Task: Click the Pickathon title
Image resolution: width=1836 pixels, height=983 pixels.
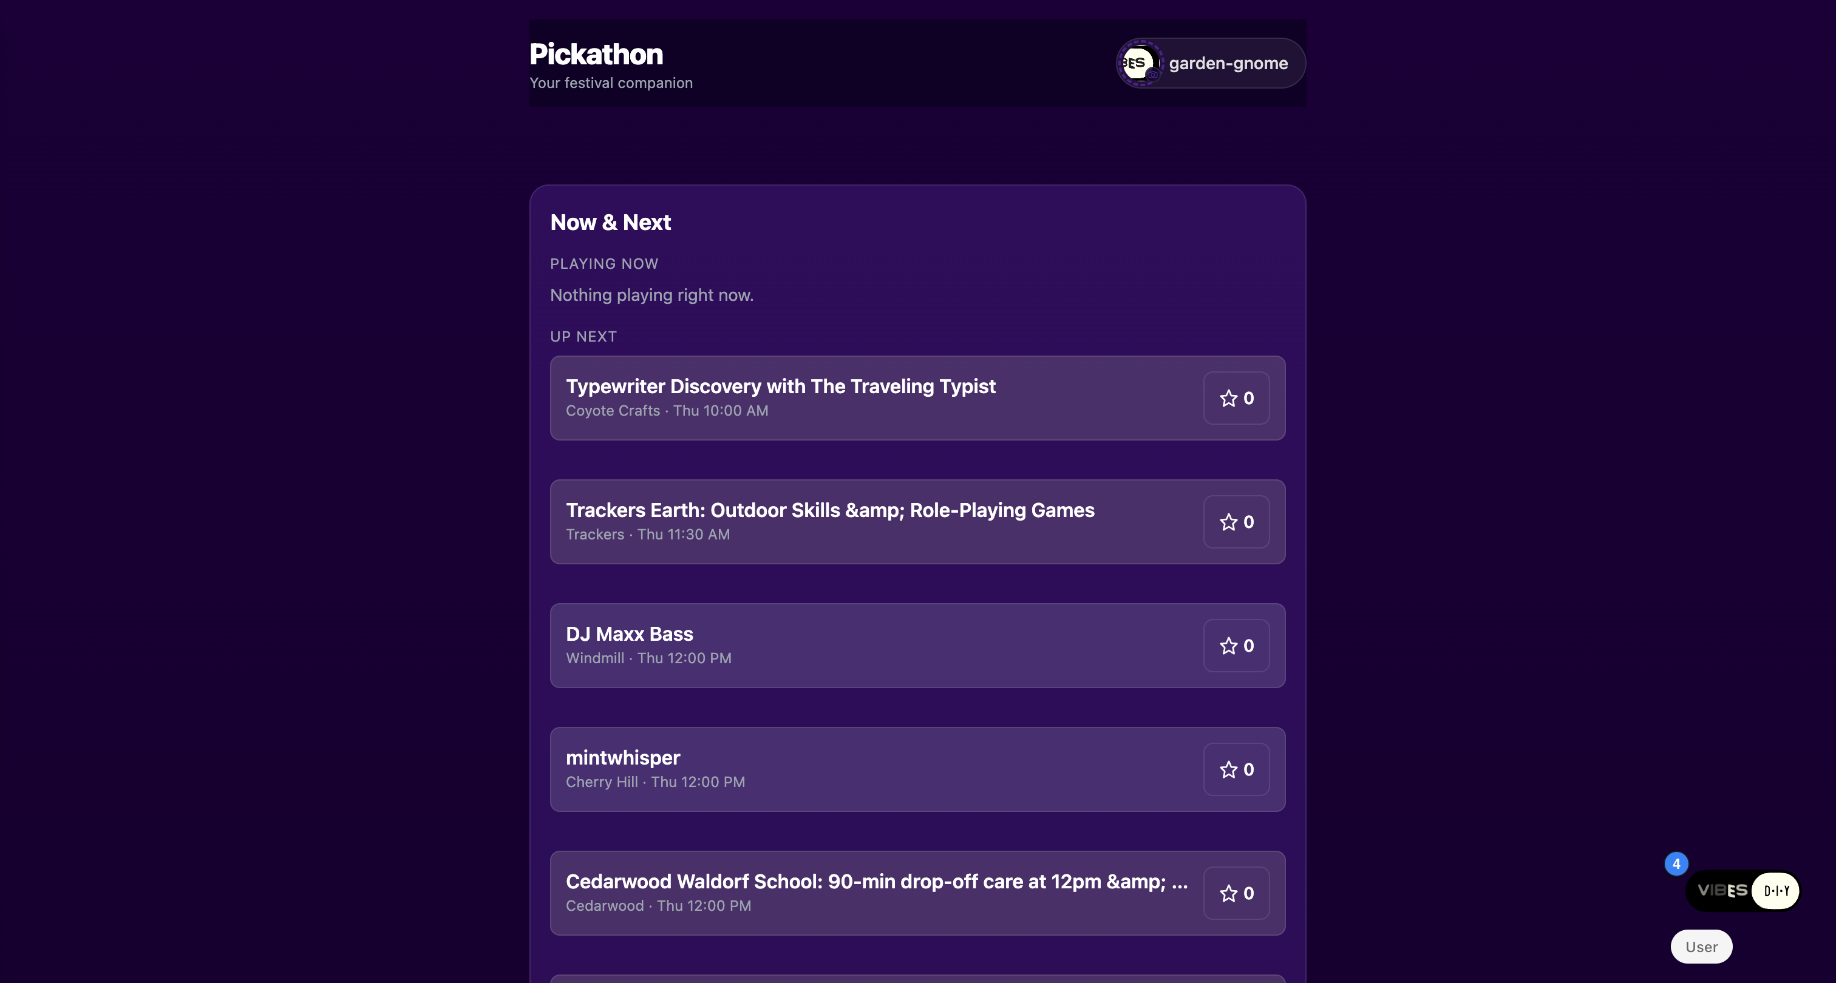Action: click(x=596, y=54)
